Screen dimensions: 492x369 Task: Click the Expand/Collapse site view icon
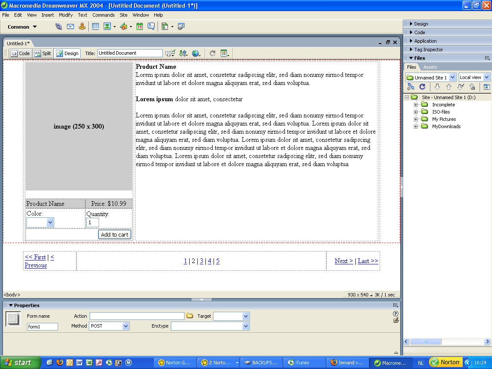tap(486, 87)
